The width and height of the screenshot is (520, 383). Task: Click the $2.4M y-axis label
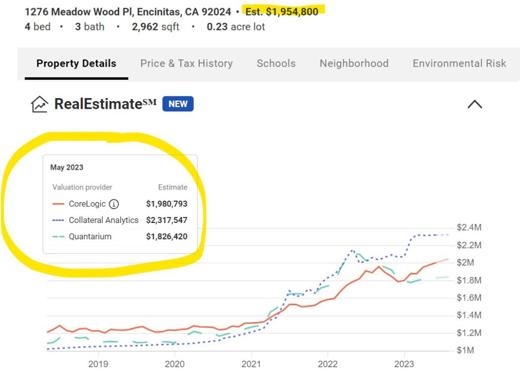click(469, 228)
